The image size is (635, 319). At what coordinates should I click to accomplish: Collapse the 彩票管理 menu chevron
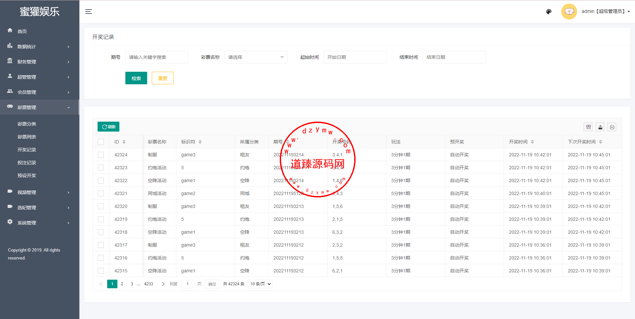click(68, 107)
